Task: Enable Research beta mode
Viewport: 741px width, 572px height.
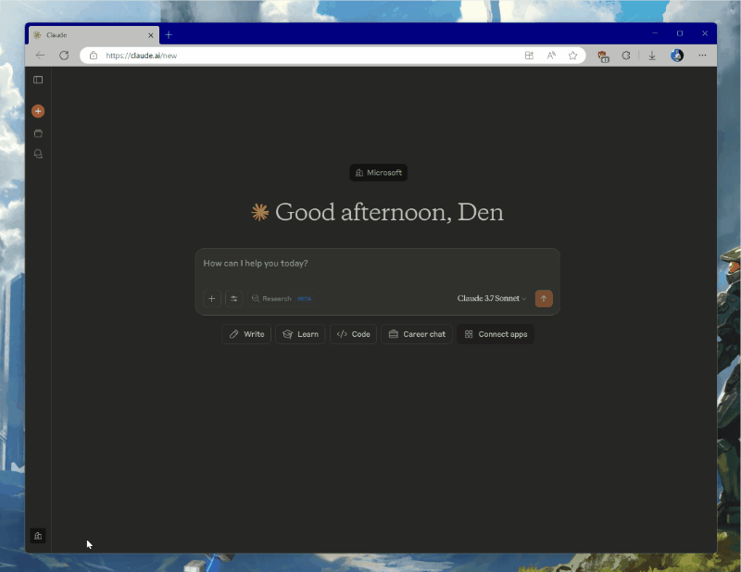Action: tap(283, 299)
